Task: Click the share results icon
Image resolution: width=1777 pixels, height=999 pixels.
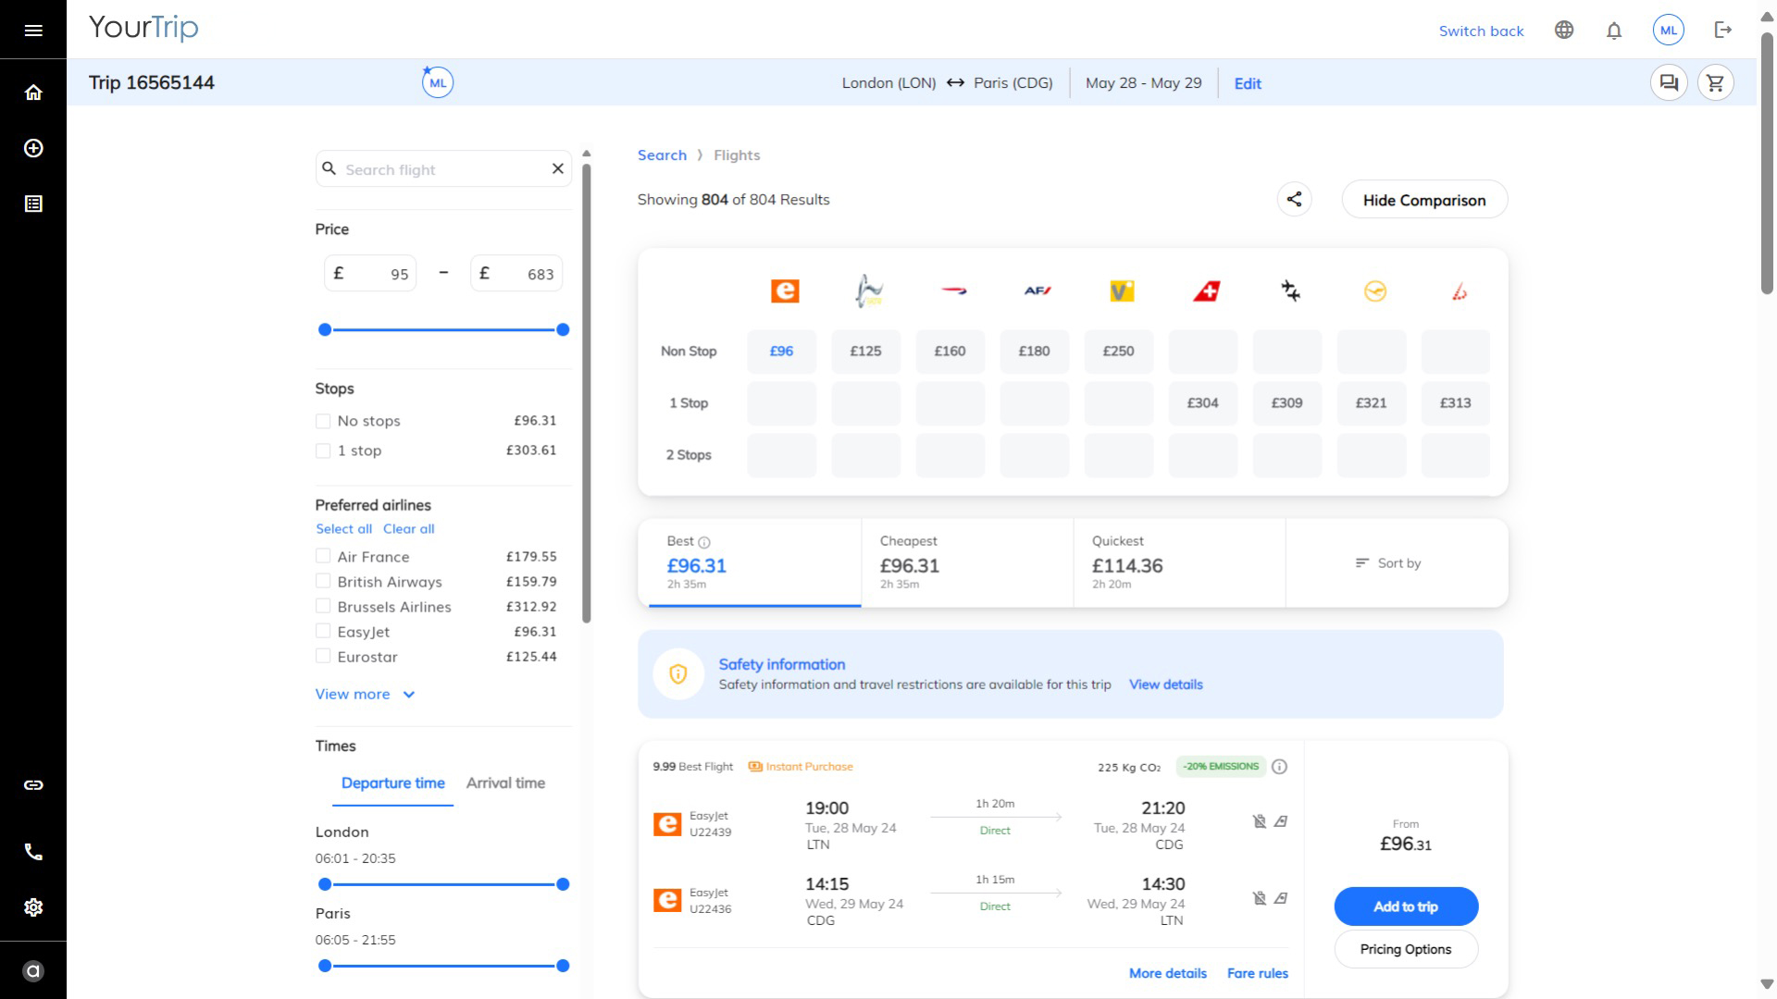Action: (1294, 199)
